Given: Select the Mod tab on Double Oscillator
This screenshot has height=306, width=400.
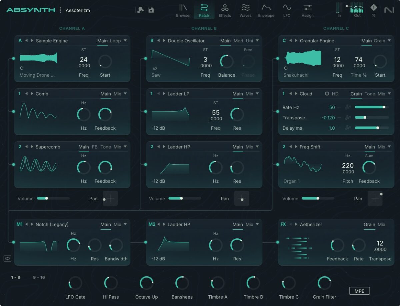Looking at the screenshot, I should [x=238, y=41].
